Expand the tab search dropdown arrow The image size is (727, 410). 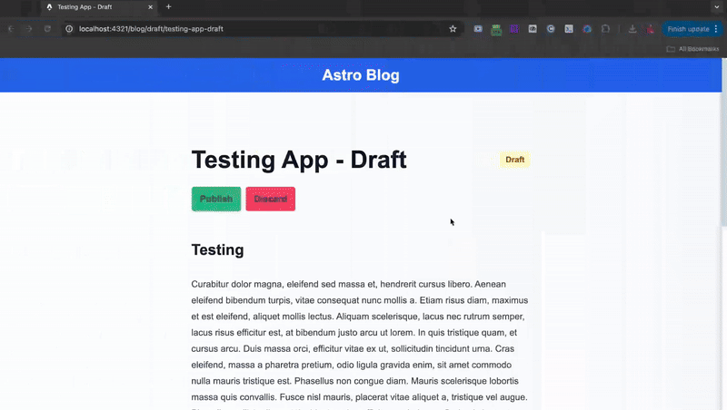pos(716,7)
